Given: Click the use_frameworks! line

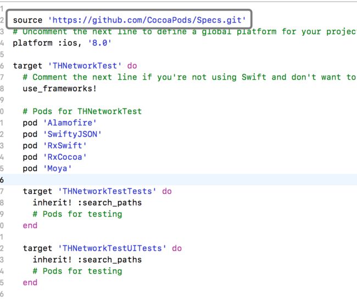Looking at the screenshot, I should click(x=60, y=88).
